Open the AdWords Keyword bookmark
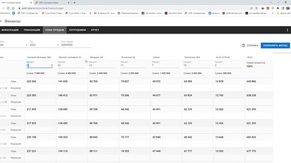The width and height of the screenshot is (291, 163). point(232,13)
